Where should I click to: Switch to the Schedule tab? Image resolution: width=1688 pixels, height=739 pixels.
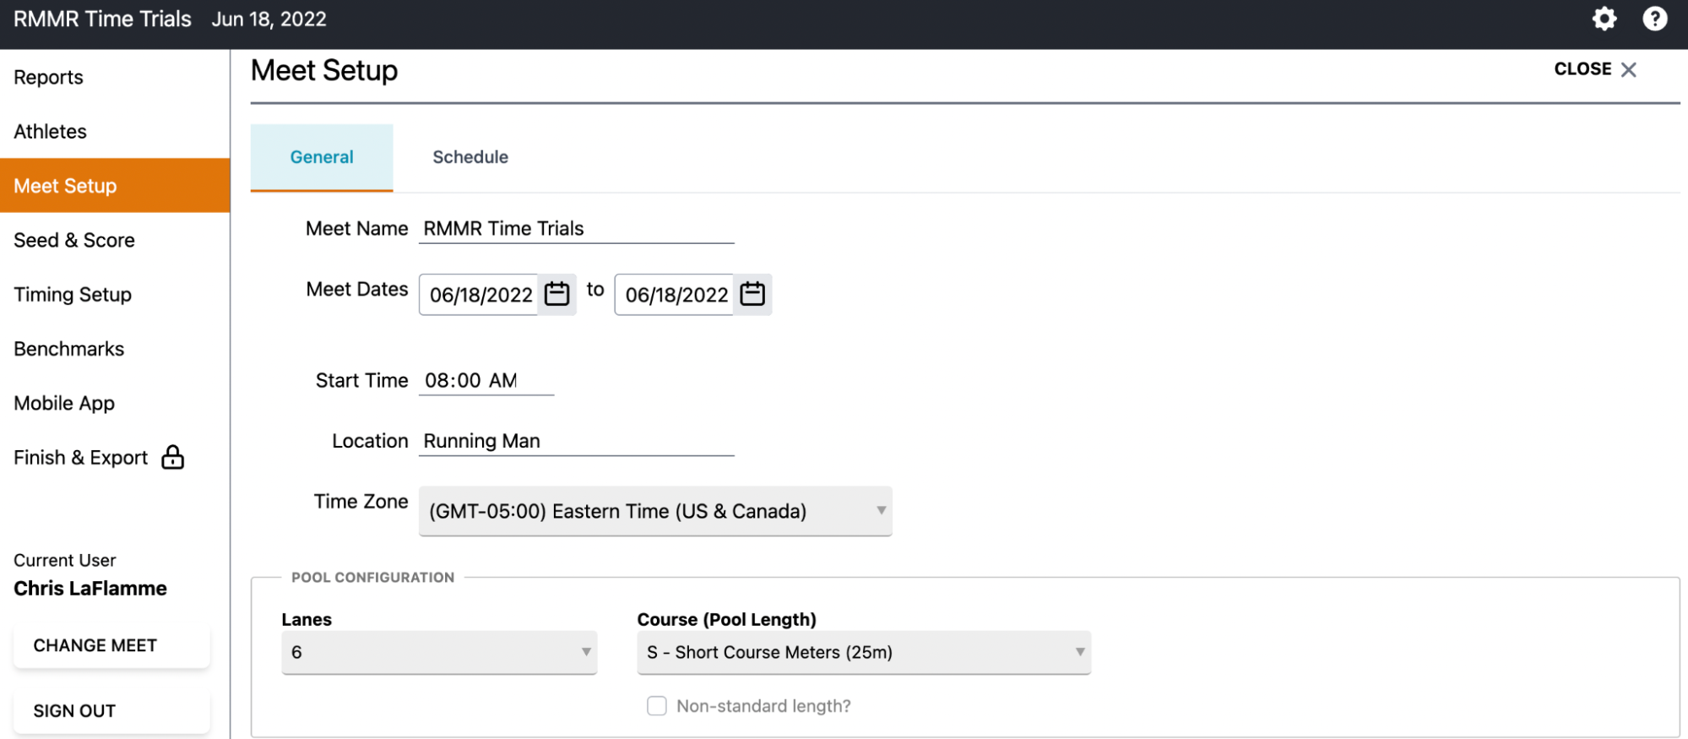[470, 157]
